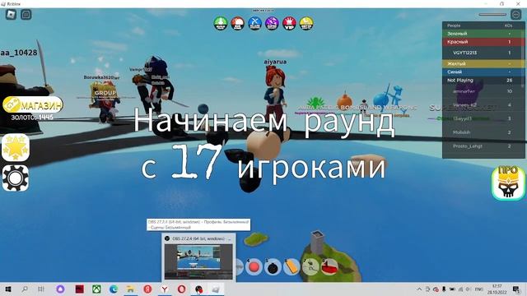
Task: Open the yellow stars rewards icon
Action: (x=16, y=147)
